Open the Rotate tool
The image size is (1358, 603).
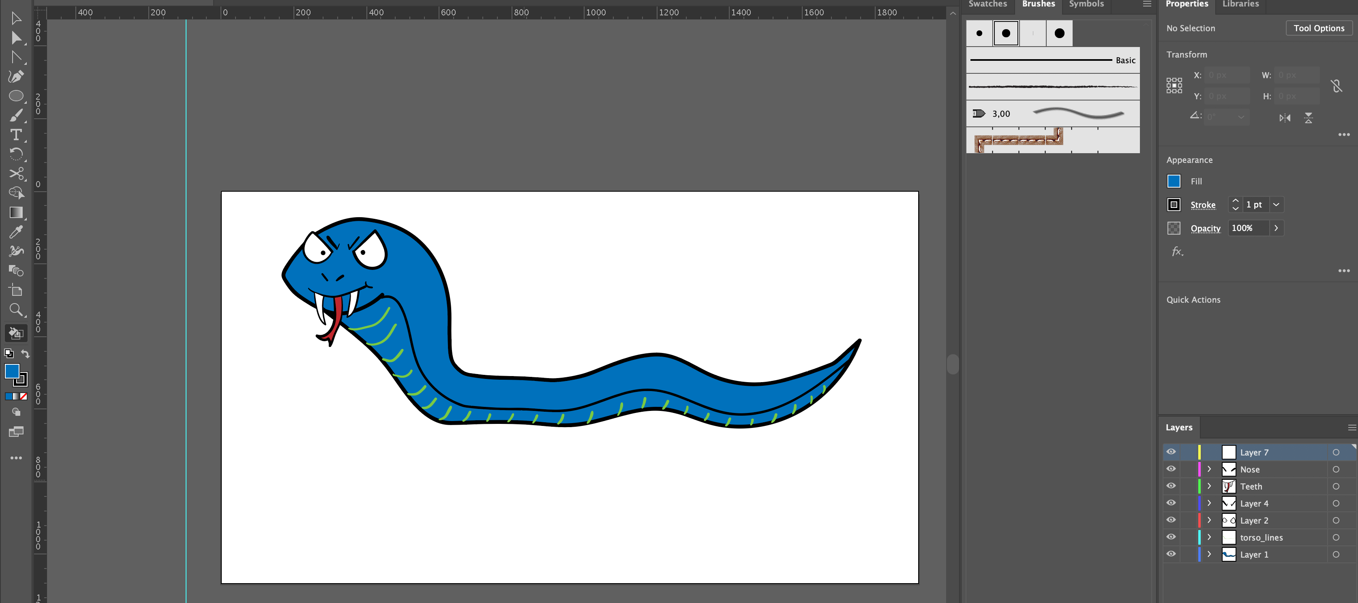pos(16,154)
